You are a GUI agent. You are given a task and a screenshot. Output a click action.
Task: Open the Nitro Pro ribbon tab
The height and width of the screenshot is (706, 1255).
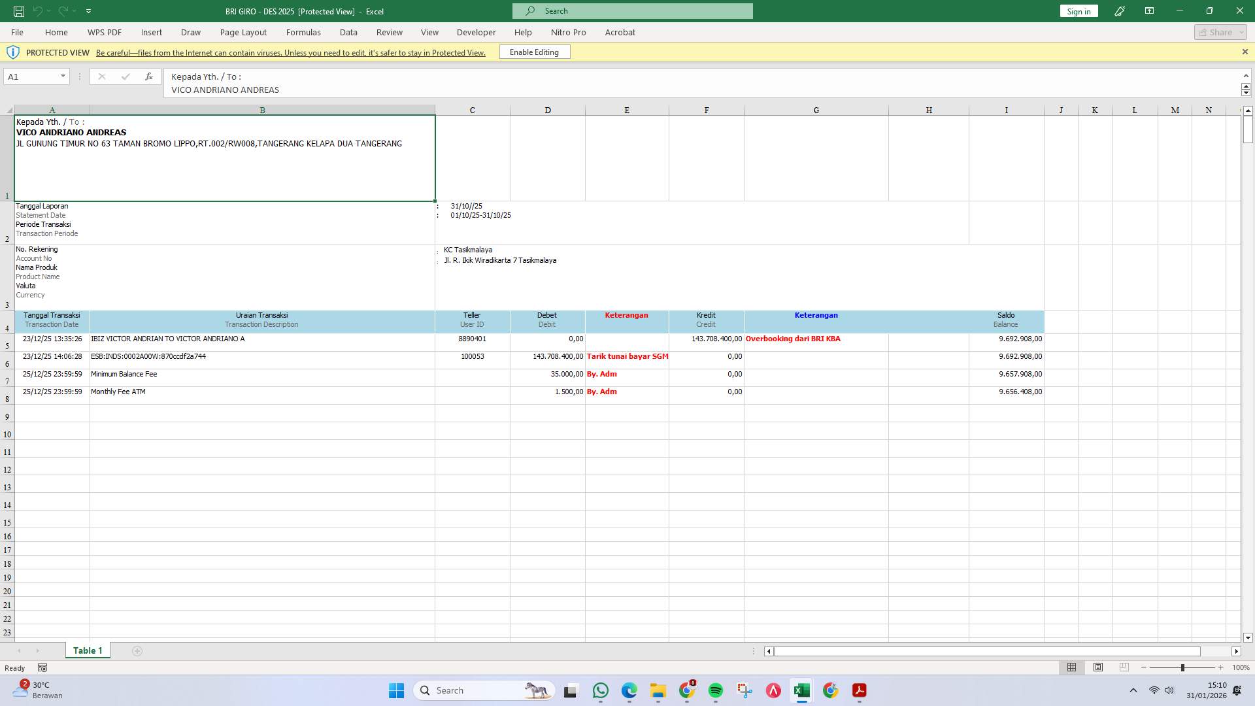(568, 32)
